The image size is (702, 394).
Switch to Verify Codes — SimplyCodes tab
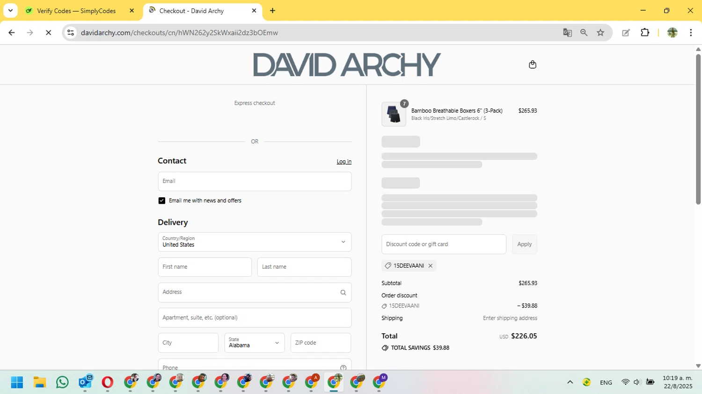click(x=76, y=11)
